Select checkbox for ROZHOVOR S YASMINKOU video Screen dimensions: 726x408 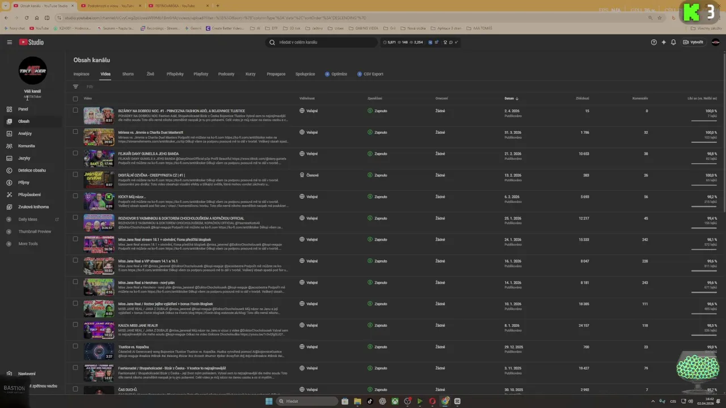75,218
